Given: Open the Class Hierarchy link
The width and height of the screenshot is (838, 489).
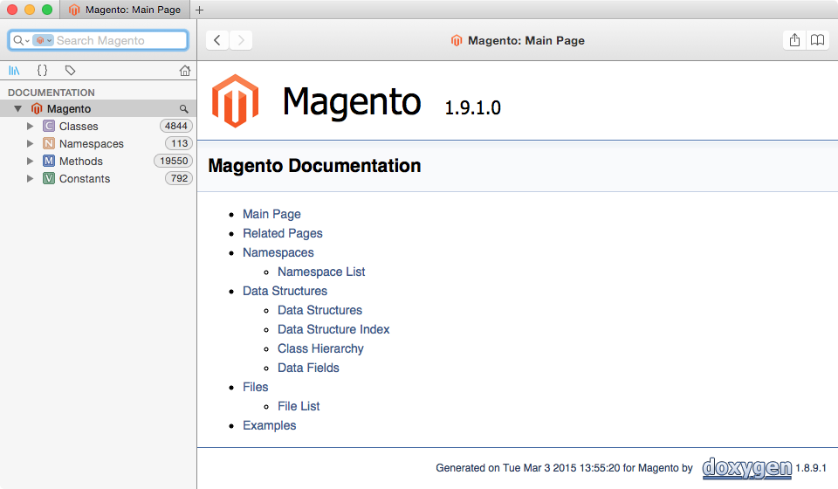Looking at the screenshot, I should [x=320, y=349].
